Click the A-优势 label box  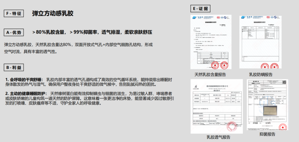click(x=14, y=32)
